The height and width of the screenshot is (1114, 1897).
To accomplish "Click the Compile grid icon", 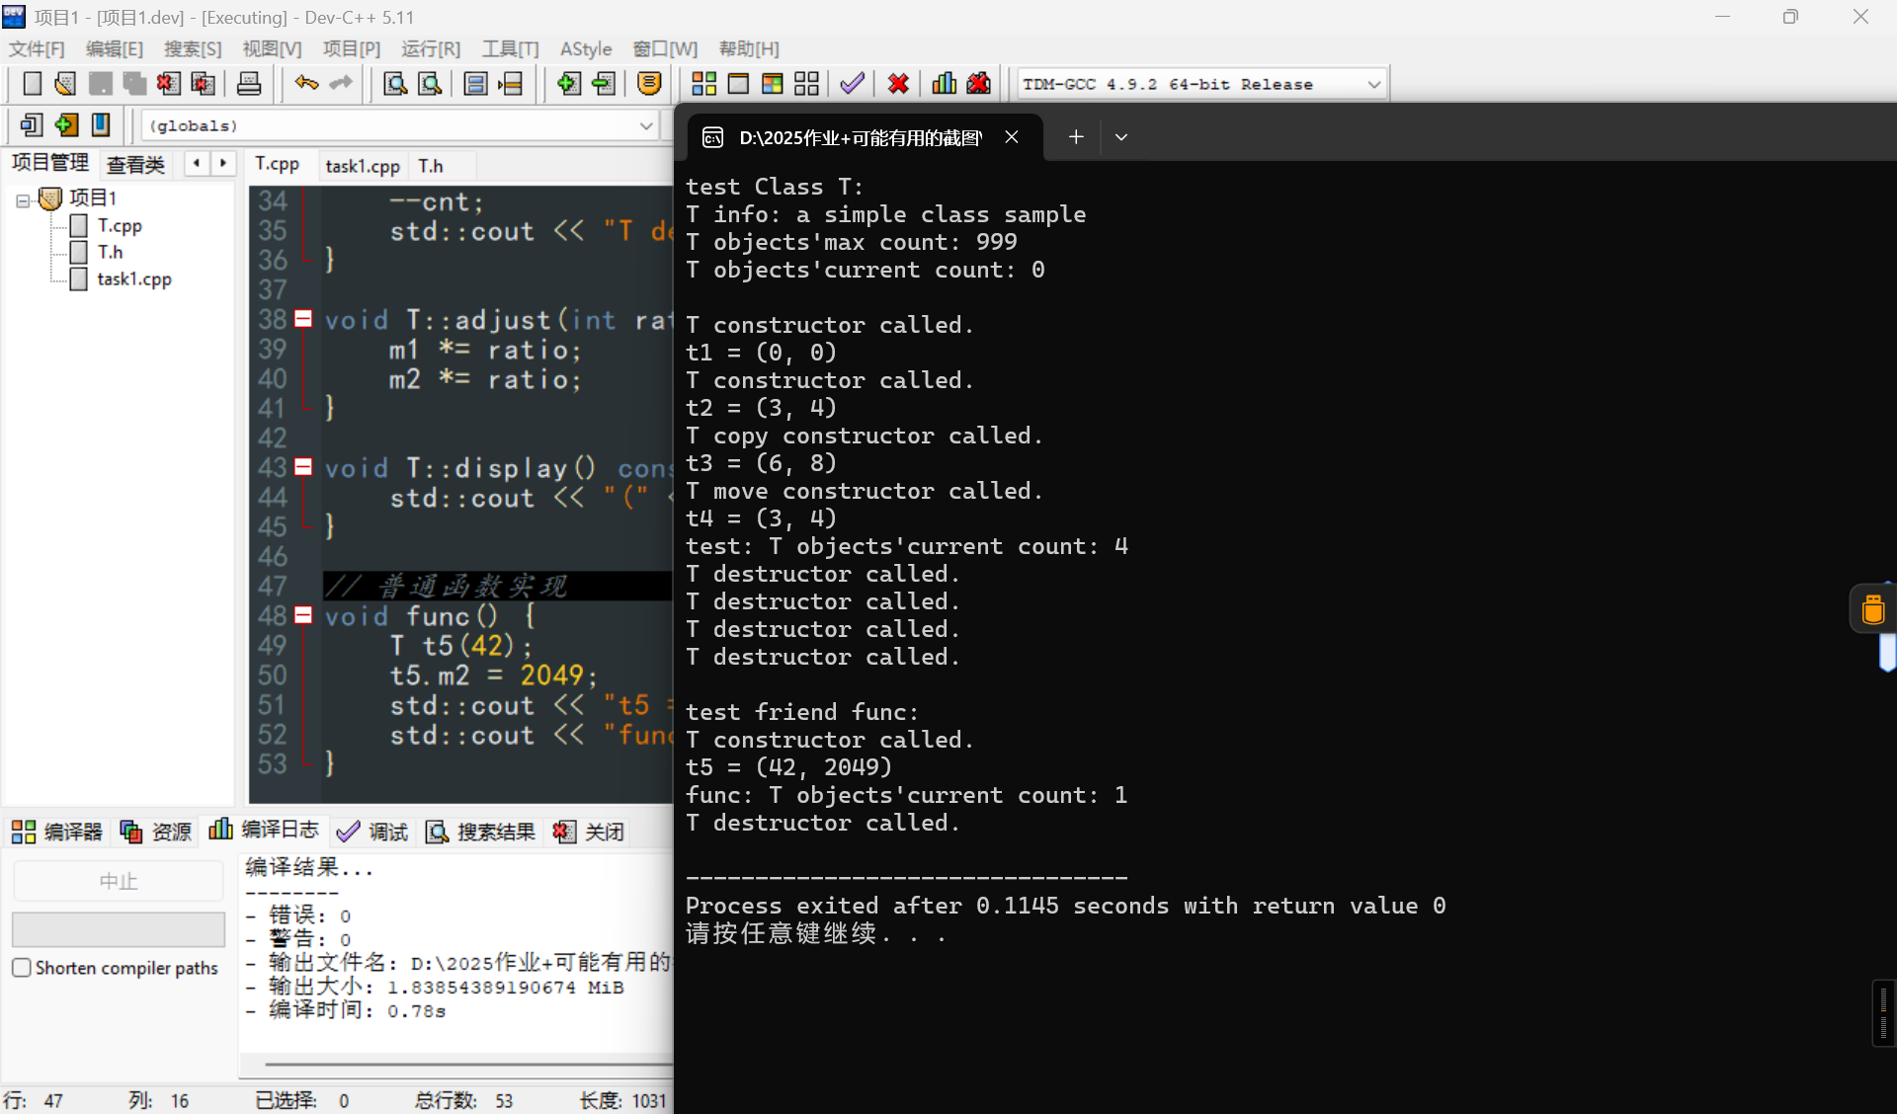I will [x=703, y=84].
